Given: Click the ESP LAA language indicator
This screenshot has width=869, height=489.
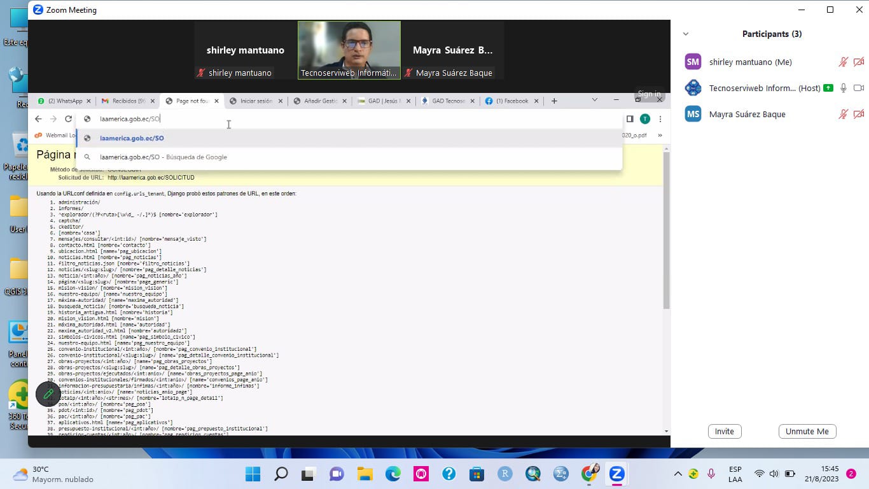Looking at the screenshot, I should [x=735, y=474].
